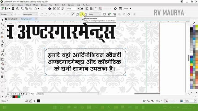Click the outline pen icon in status bar

(x=34, y=101)
